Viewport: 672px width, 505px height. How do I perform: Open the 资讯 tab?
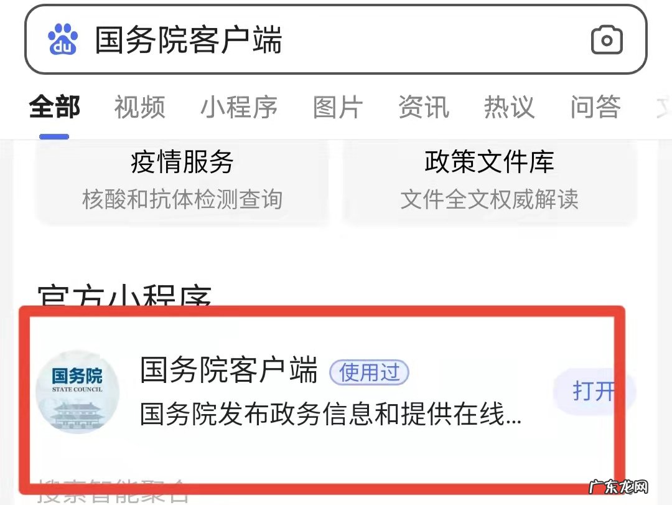click(424, 107)
